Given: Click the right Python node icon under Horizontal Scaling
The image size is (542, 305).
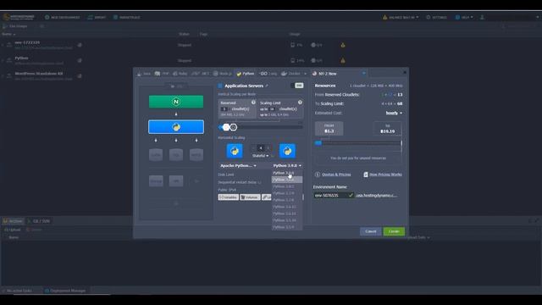Looking at the screenshot, I should pos(287,151).
